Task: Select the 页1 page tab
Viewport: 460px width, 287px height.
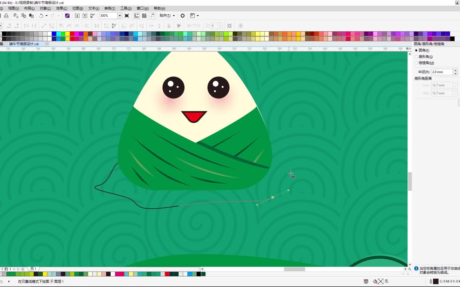Action: (33, 269)
